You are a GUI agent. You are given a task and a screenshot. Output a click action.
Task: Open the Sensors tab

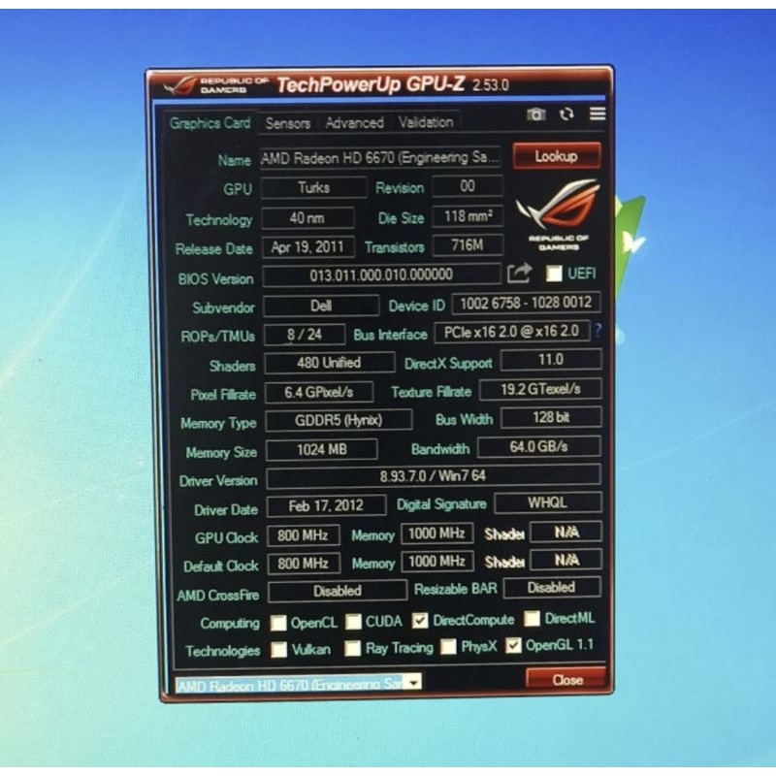[x=287, y=123]
